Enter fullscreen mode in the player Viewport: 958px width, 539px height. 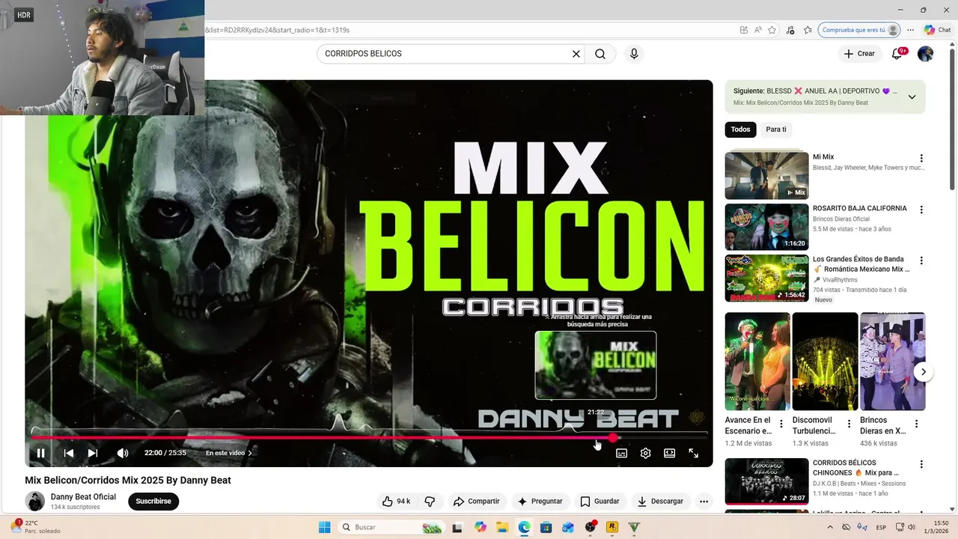[x=694, y=453]
